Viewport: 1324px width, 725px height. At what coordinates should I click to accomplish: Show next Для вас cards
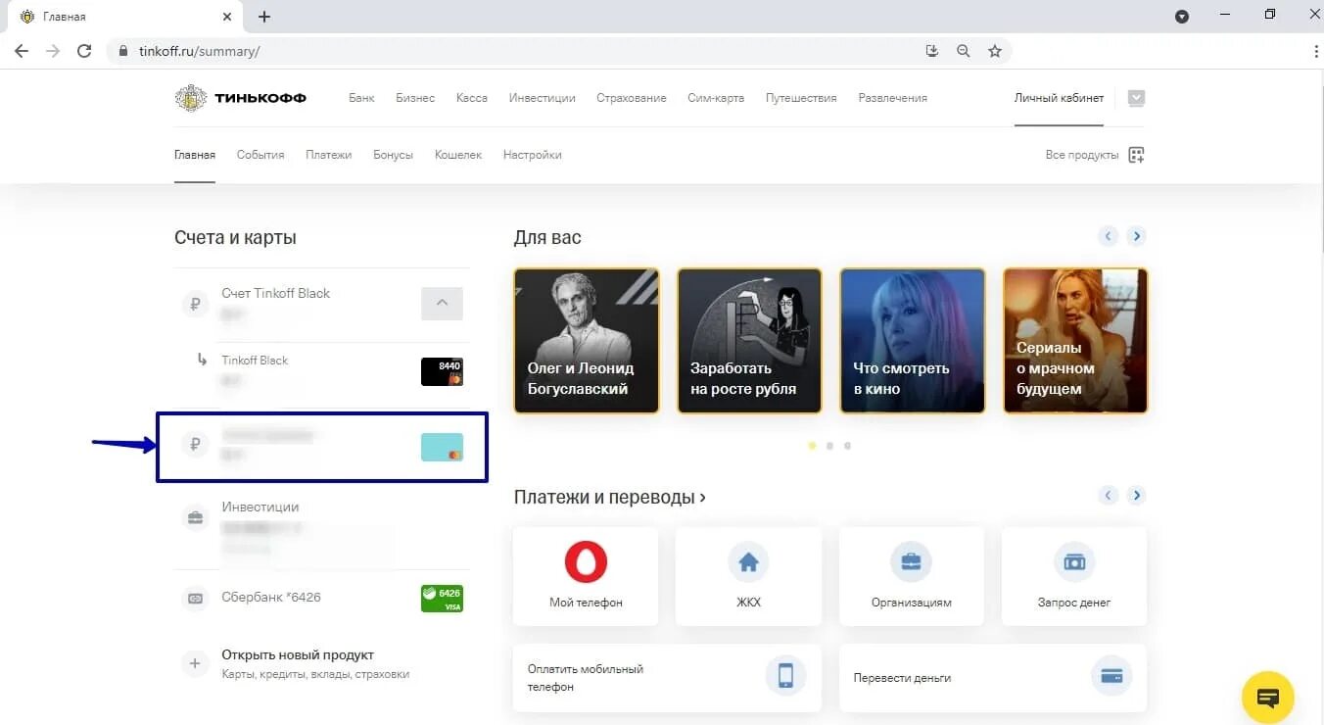click(x=1136, y=236)
